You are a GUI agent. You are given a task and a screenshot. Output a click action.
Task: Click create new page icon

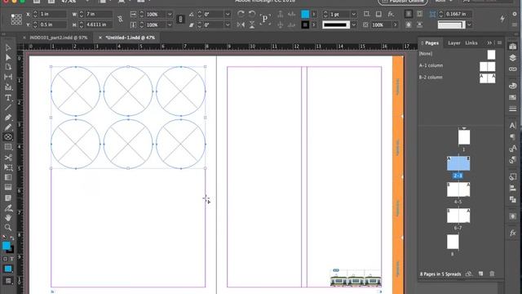coord(480,274)
